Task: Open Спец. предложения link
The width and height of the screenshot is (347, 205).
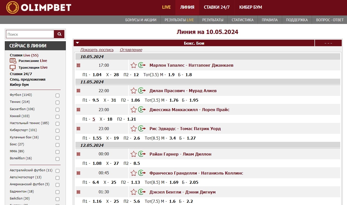Action: pyautogui.click(x=28, y=79)
